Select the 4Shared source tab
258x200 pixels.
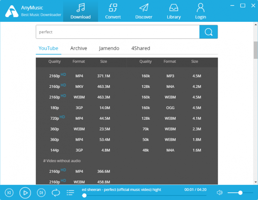(140, 48)
